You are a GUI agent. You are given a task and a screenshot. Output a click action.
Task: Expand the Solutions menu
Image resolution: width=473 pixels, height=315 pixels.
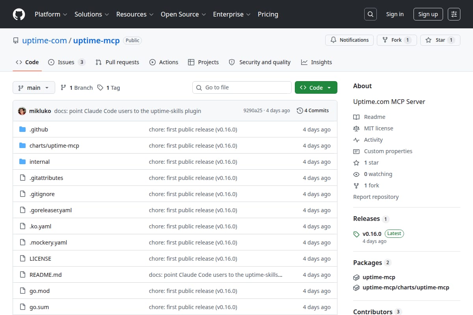pos(91,14)
